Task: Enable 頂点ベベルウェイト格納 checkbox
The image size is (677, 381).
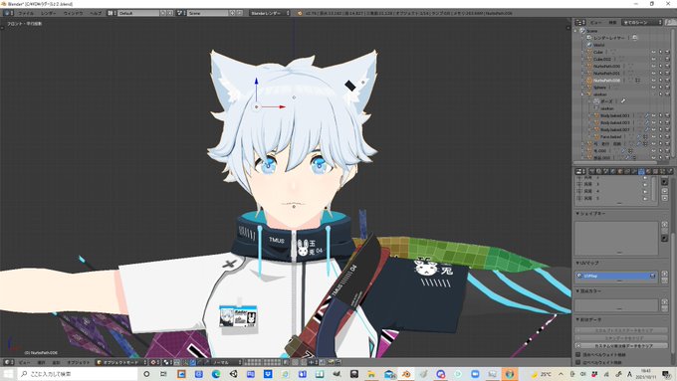Action: pyautogui.click(x=578, y=355)
